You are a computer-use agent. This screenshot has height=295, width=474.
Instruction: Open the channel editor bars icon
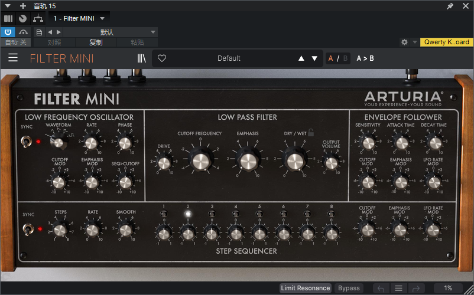click(x=8, y=18)
